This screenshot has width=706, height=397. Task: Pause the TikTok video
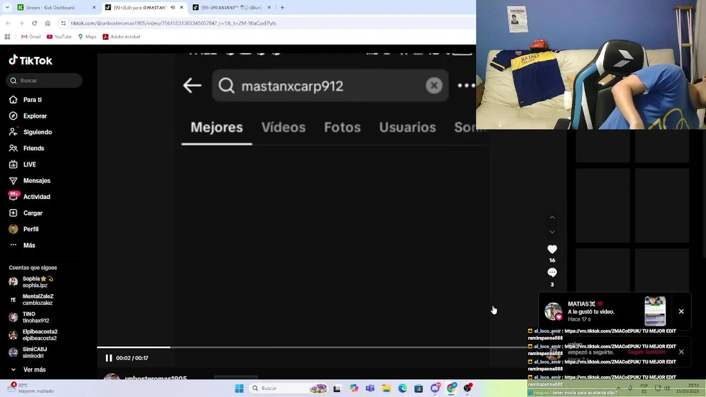109,358
